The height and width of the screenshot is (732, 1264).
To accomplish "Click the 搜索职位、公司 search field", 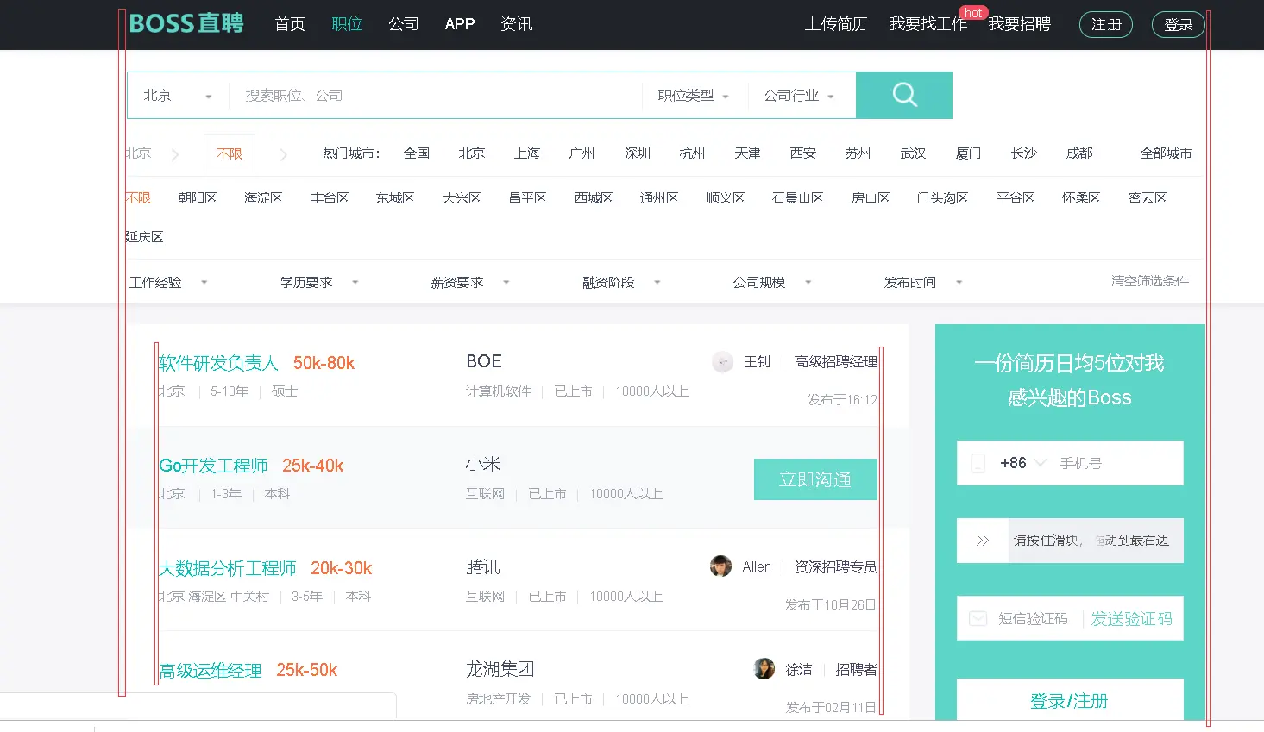I will (x=436, y=96).
